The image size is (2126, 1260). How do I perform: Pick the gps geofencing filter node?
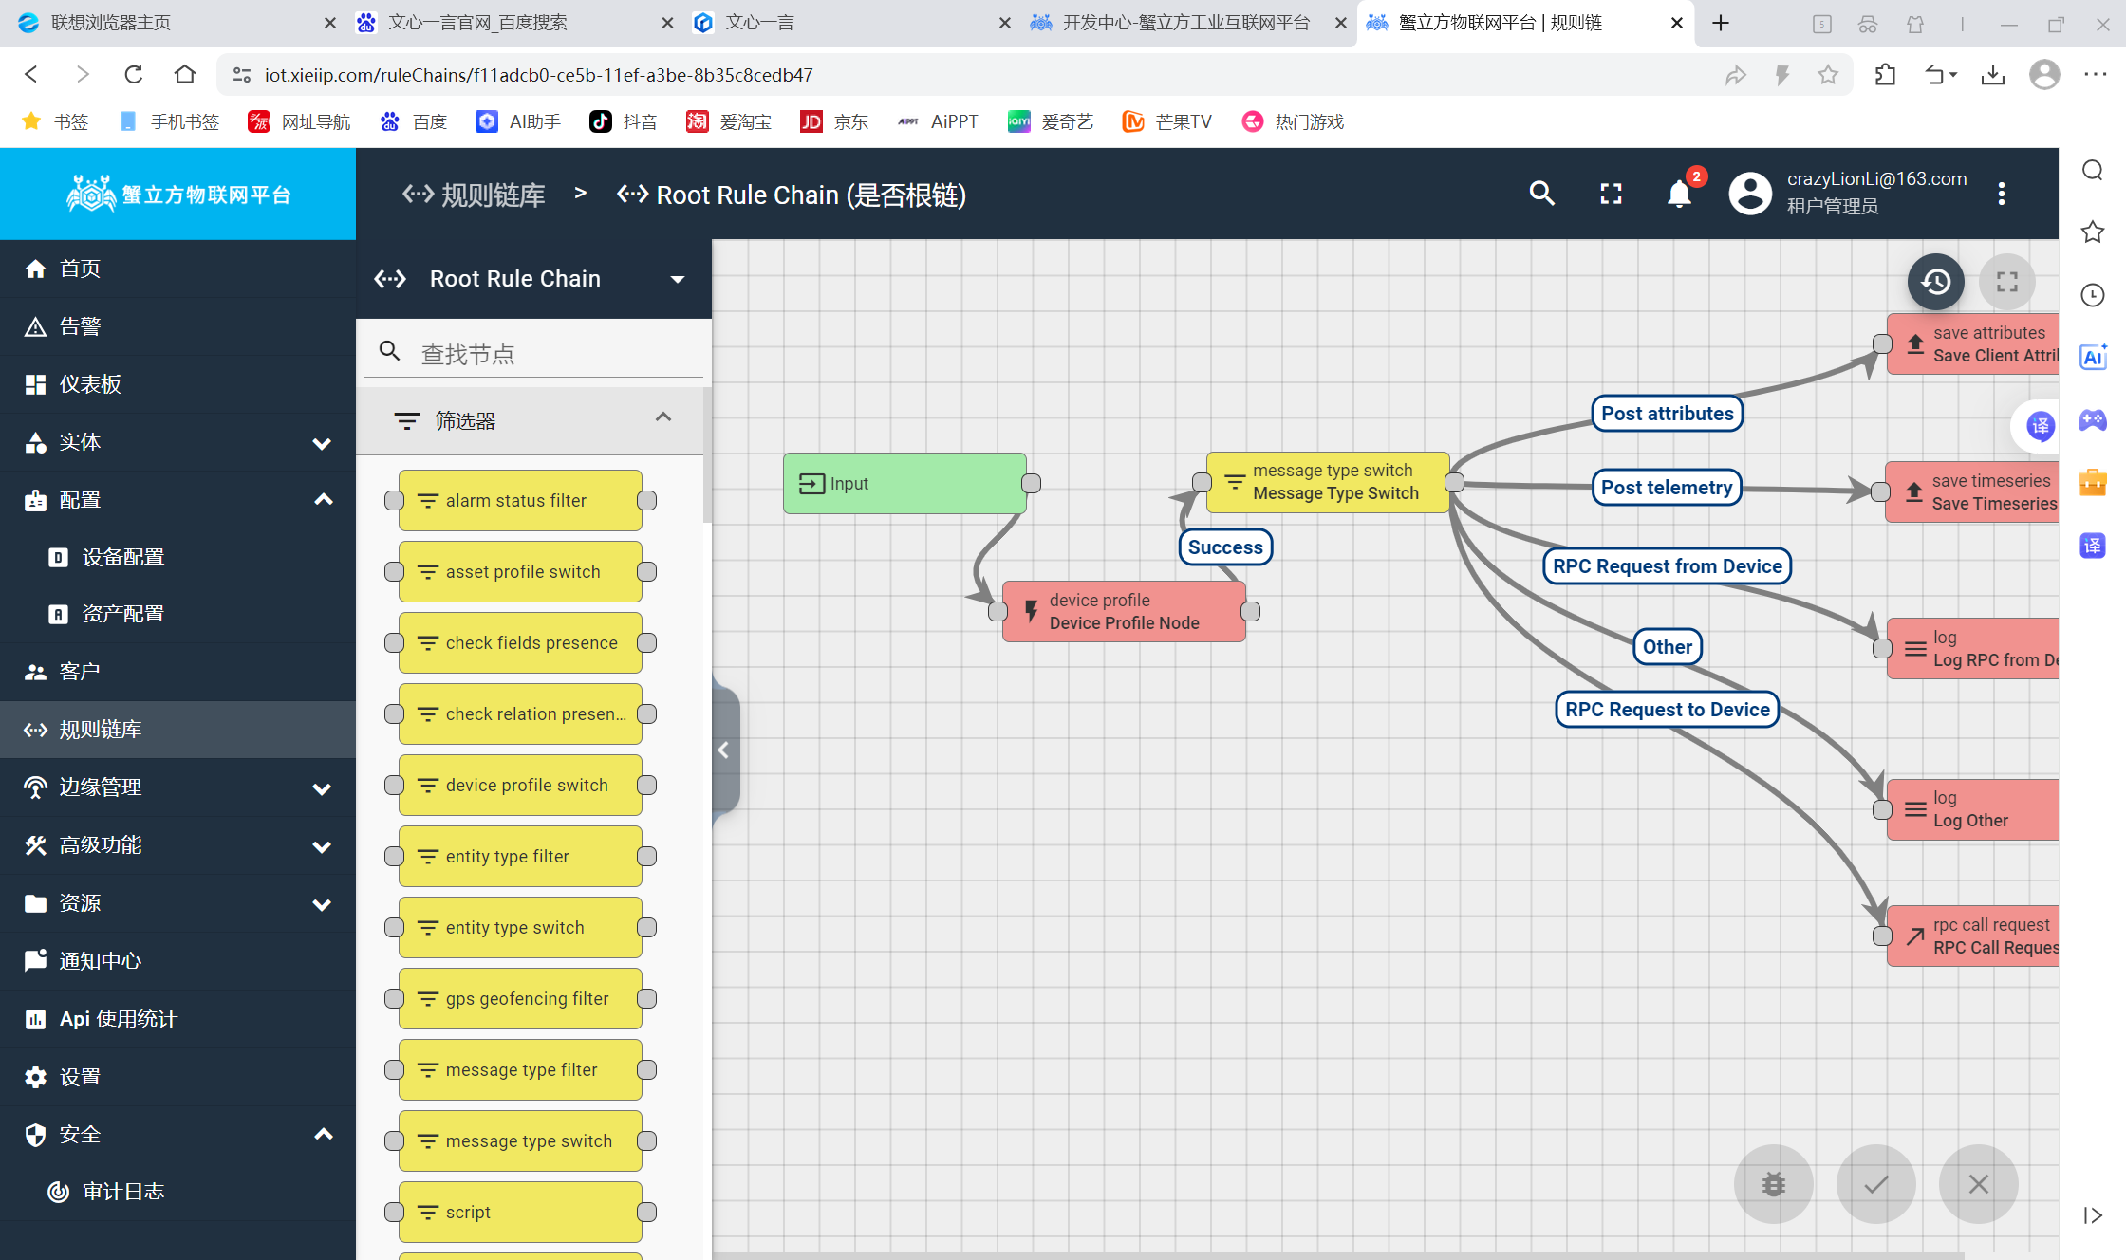tap(520, 999)
